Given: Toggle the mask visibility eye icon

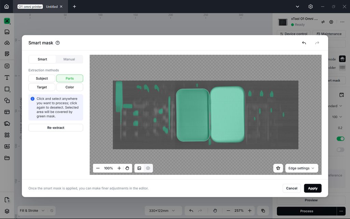Looking at the screenshot, I should [x=148, y=168].
